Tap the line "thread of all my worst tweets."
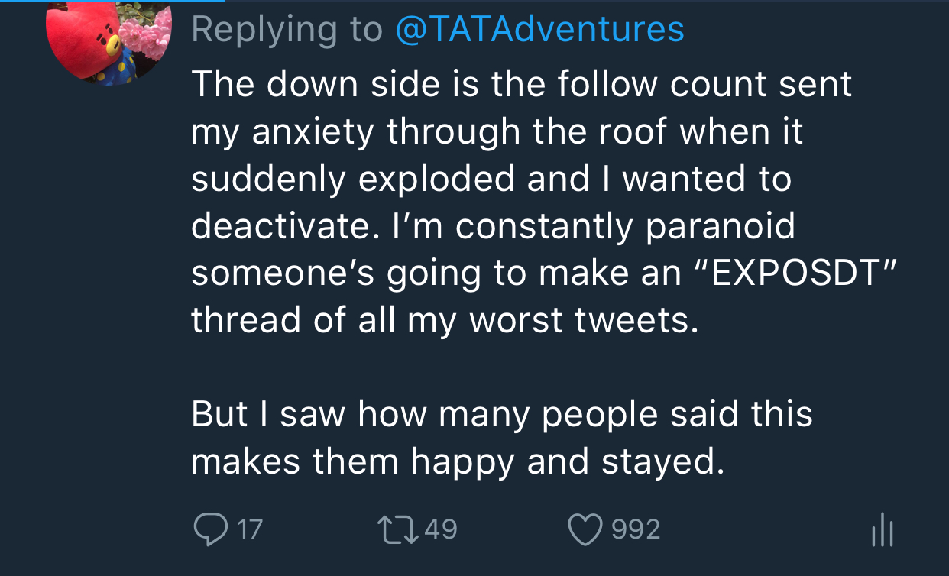Screen dimensions: 949x576 coord(445,320)
